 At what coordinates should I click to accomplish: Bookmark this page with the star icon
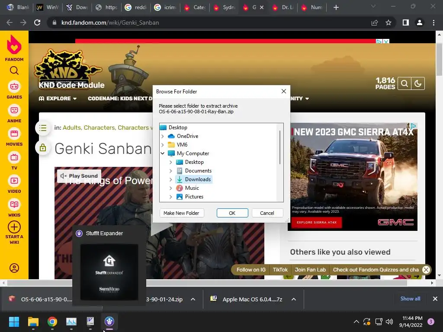(388, 22)
